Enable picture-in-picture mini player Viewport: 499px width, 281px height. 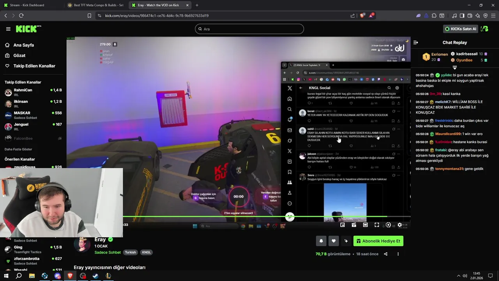coord(342,225)
